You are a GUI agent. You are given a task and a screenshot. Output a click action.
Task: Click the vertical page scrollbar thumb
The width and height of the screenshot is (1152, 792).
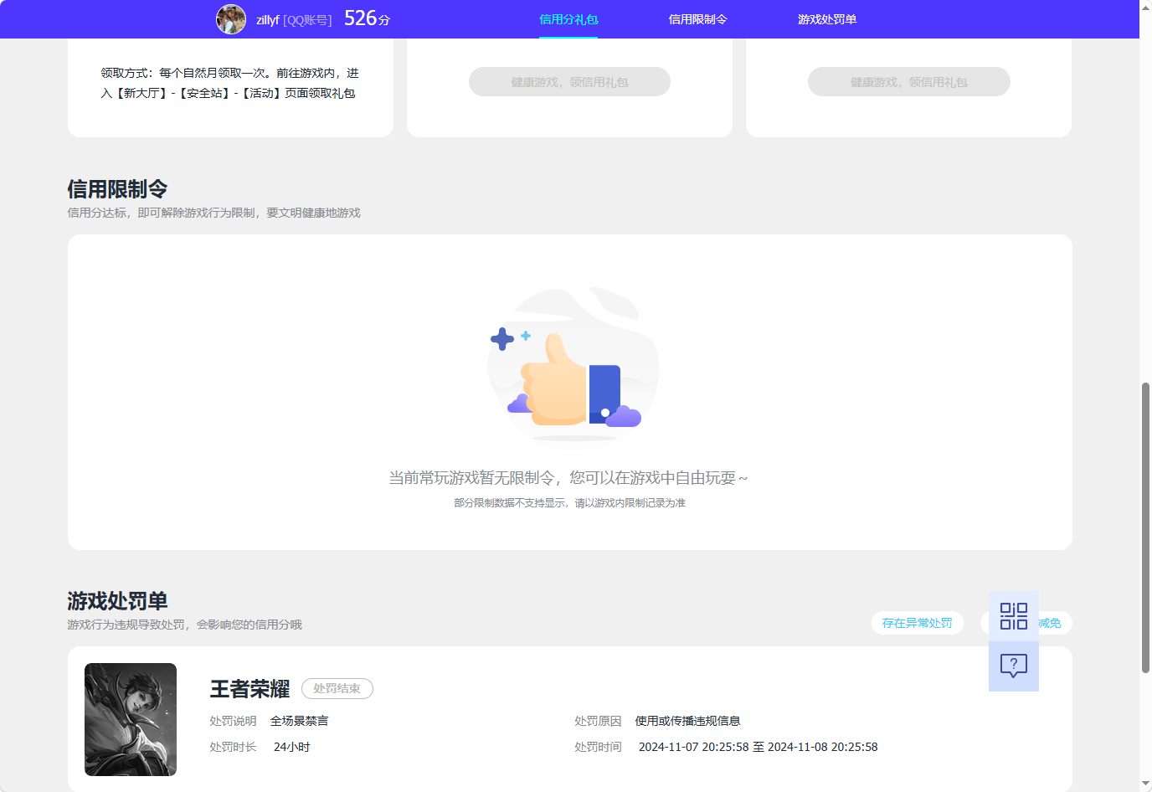tap(1145, 527)
